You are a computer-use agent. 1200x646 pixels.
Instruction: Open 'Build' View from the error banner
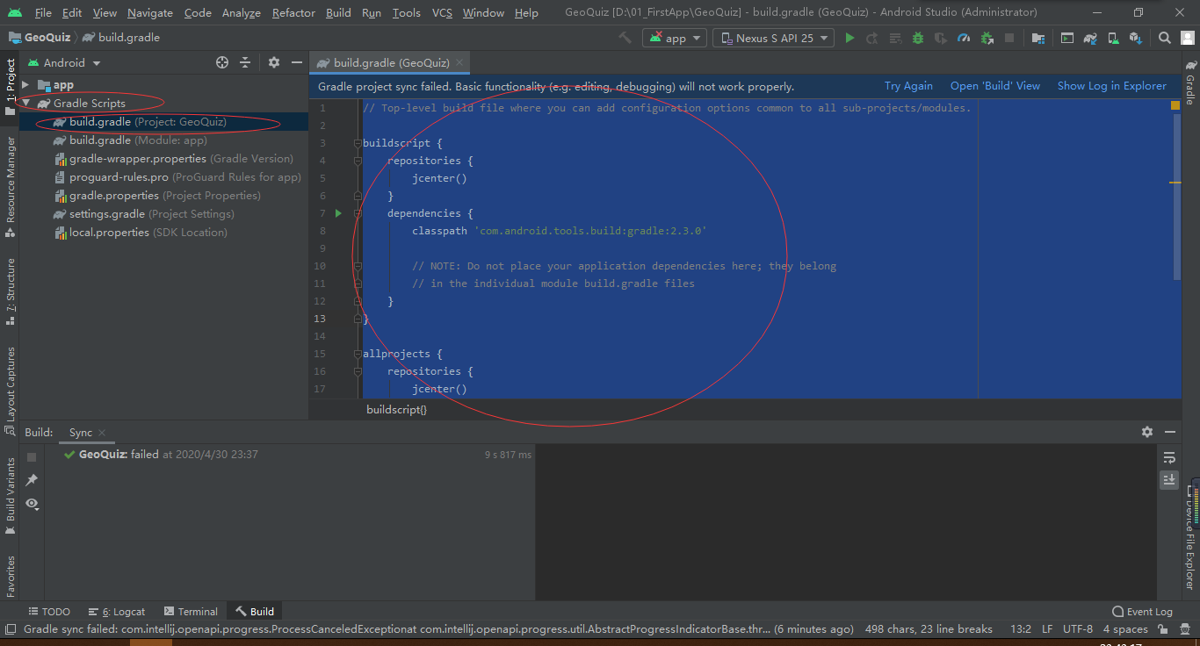tap(994, 85)
